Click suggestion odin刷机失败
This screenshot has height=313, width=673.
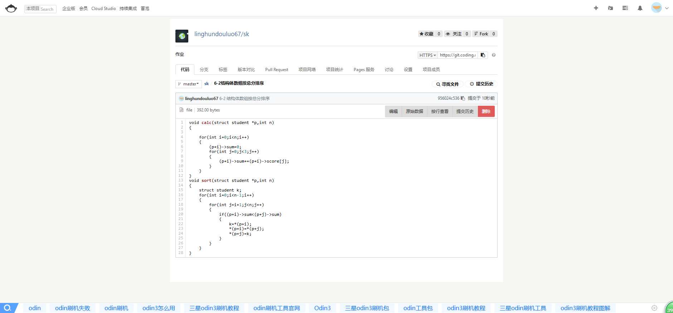[73, 308]
